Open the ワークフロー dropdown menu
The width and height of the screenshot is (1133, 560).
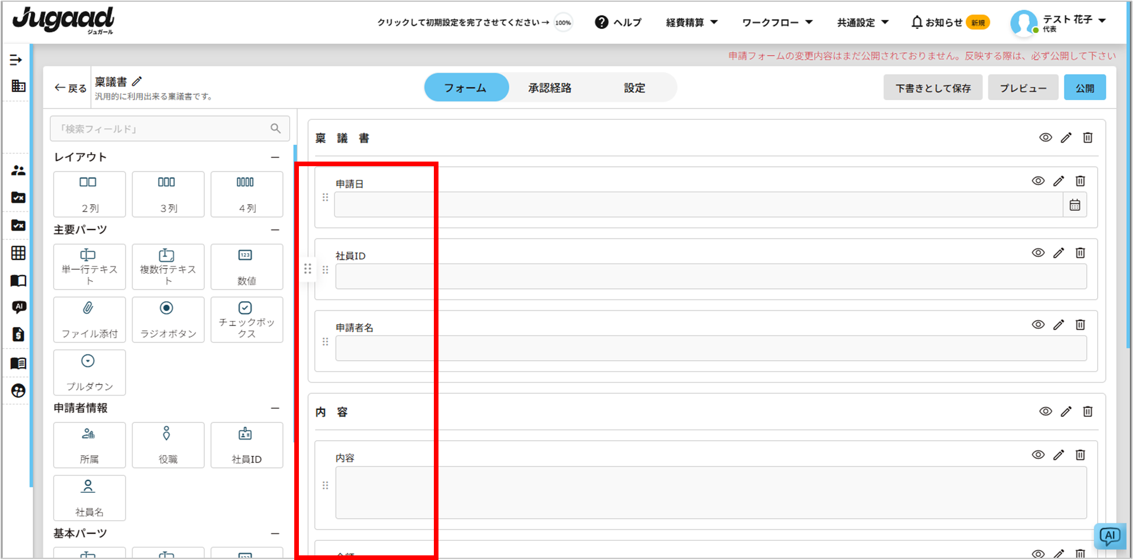point(777,23)
